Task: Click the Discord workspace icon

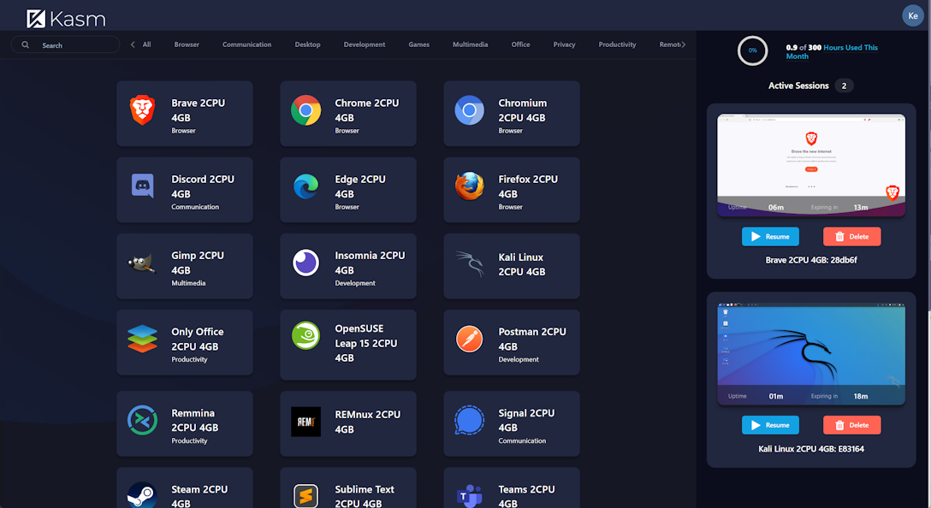Action: tap(142, 186)
